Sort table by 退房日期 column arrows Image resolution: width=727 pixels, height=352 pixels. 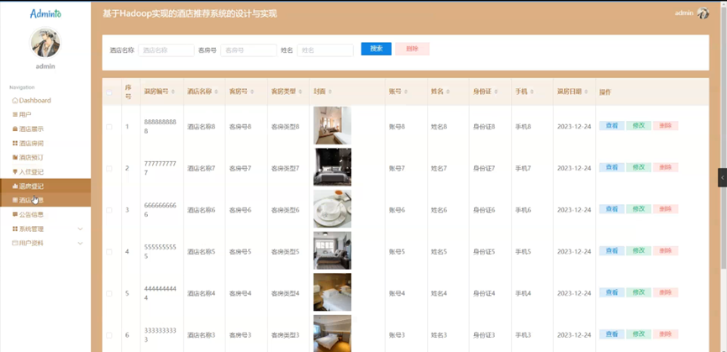click(586, 92)
